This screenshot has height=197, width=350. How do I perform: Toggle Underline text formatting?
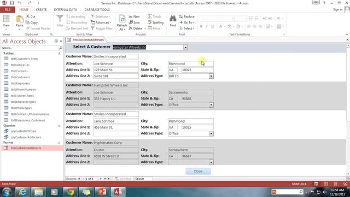(x=213, y=26)
